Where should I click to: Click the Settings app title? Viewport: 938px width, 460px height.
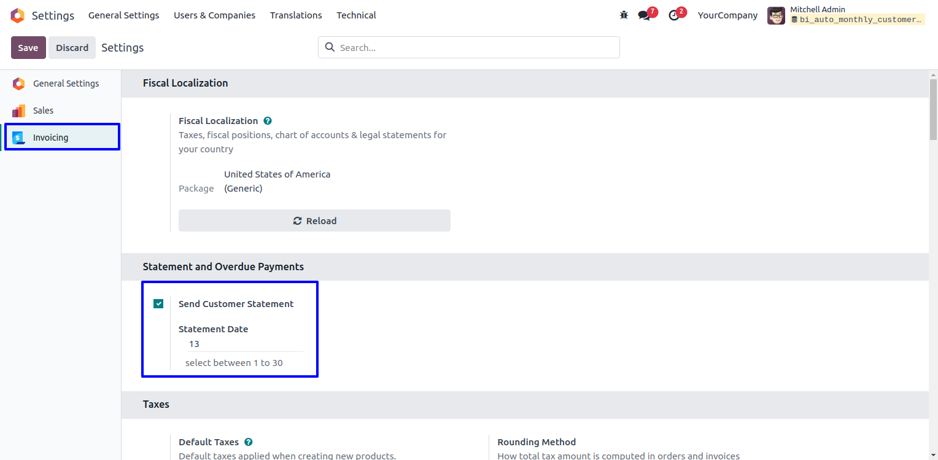[x=53, y=15]
